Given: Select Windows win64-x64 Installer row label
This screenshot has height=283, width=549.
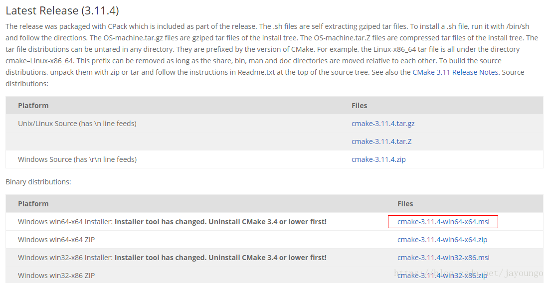Looking at the screenshot, I should [172, 221].
